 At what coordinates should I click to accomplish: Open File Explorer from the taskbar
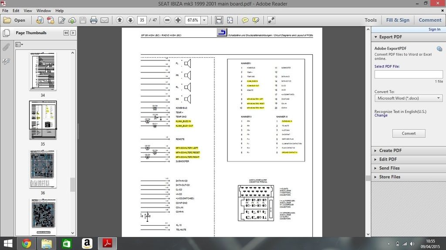point(47,243)
